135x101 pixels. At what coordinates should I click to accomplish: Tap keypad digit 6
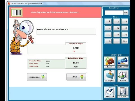tap(125, 28)
